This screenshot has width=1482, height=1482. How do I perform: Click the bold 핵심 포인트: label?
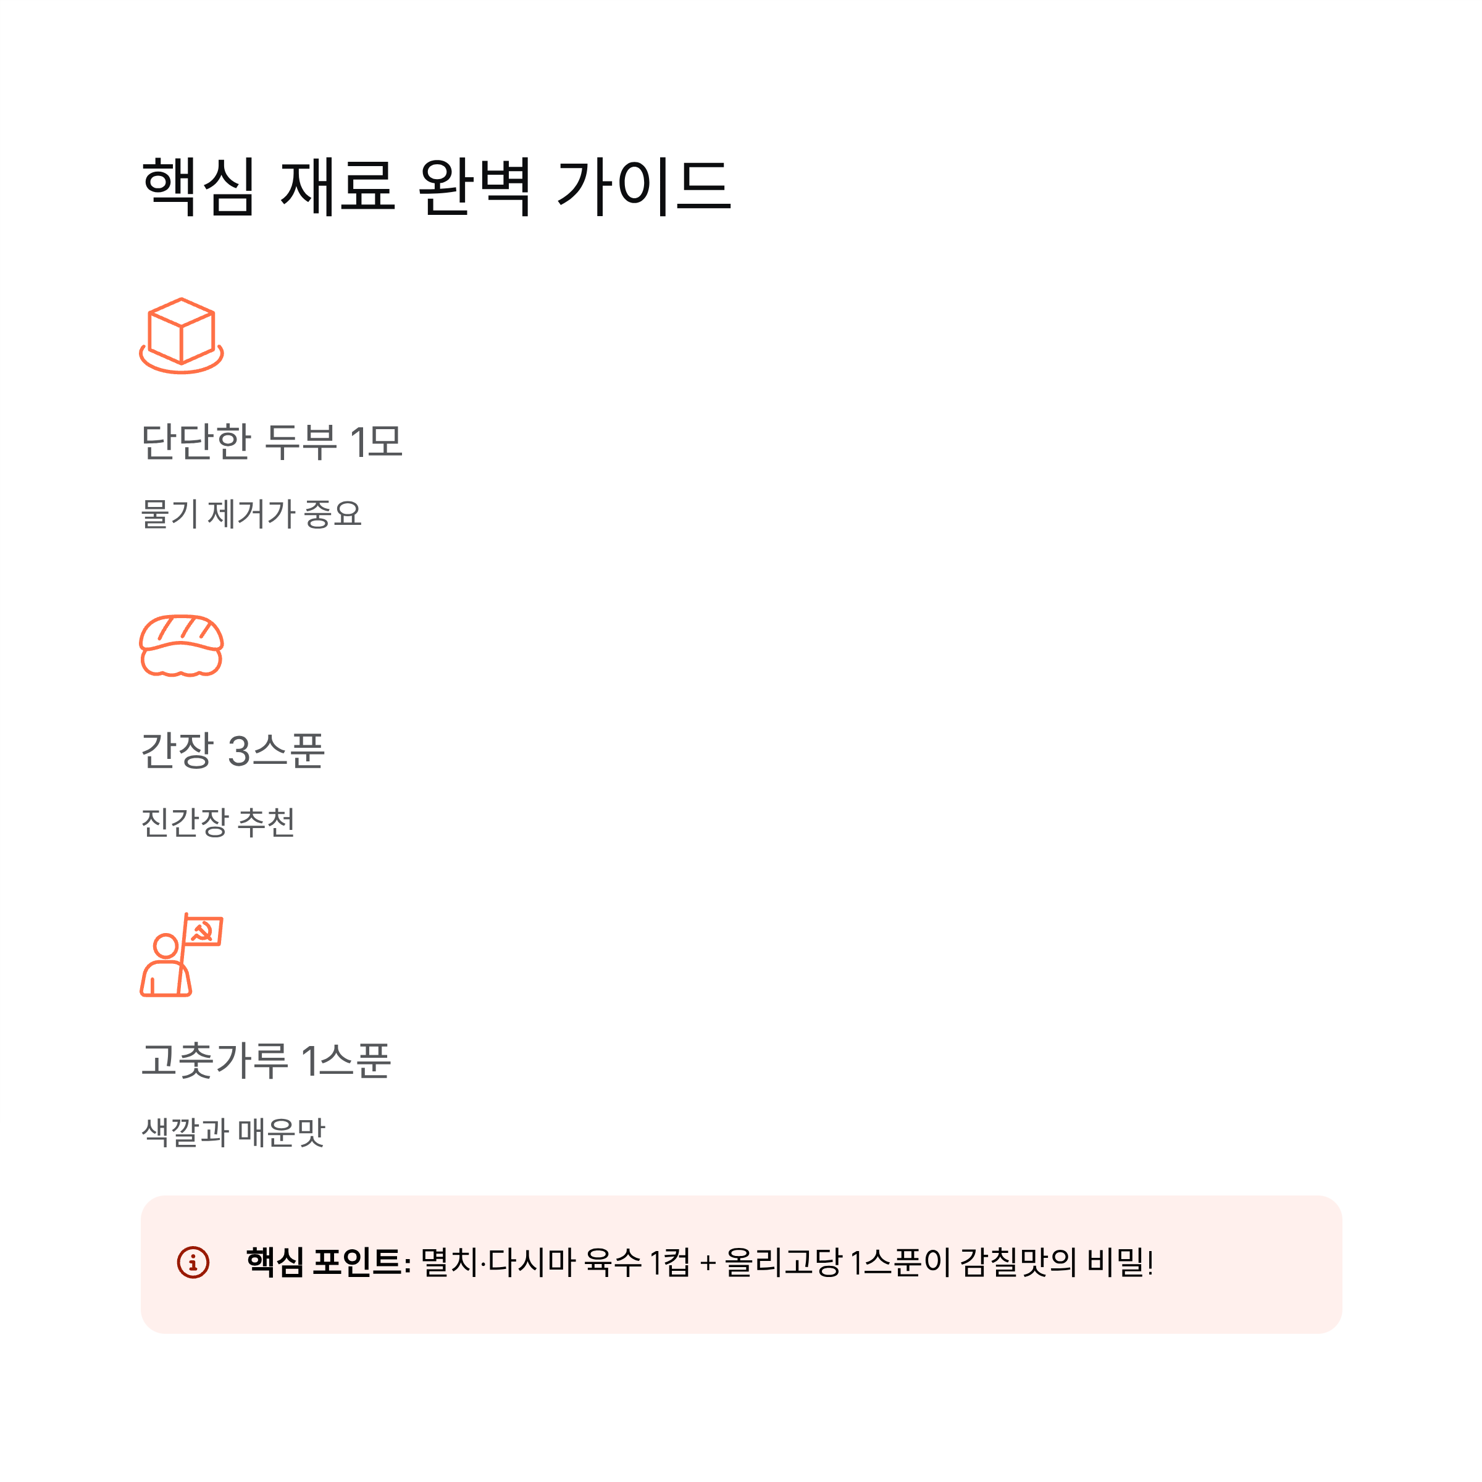click(329, 1262)
